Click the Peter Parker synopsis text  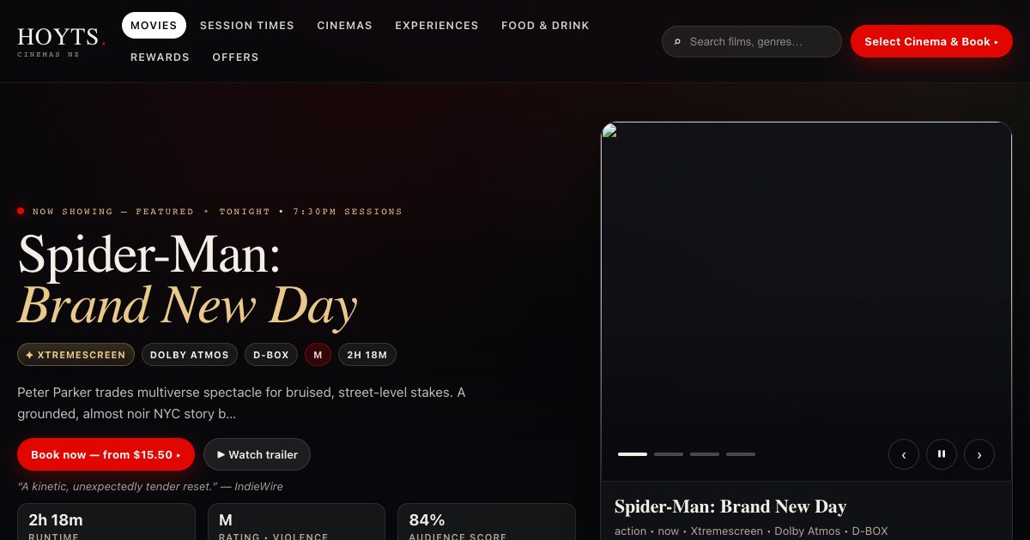[x=241, y=403]
